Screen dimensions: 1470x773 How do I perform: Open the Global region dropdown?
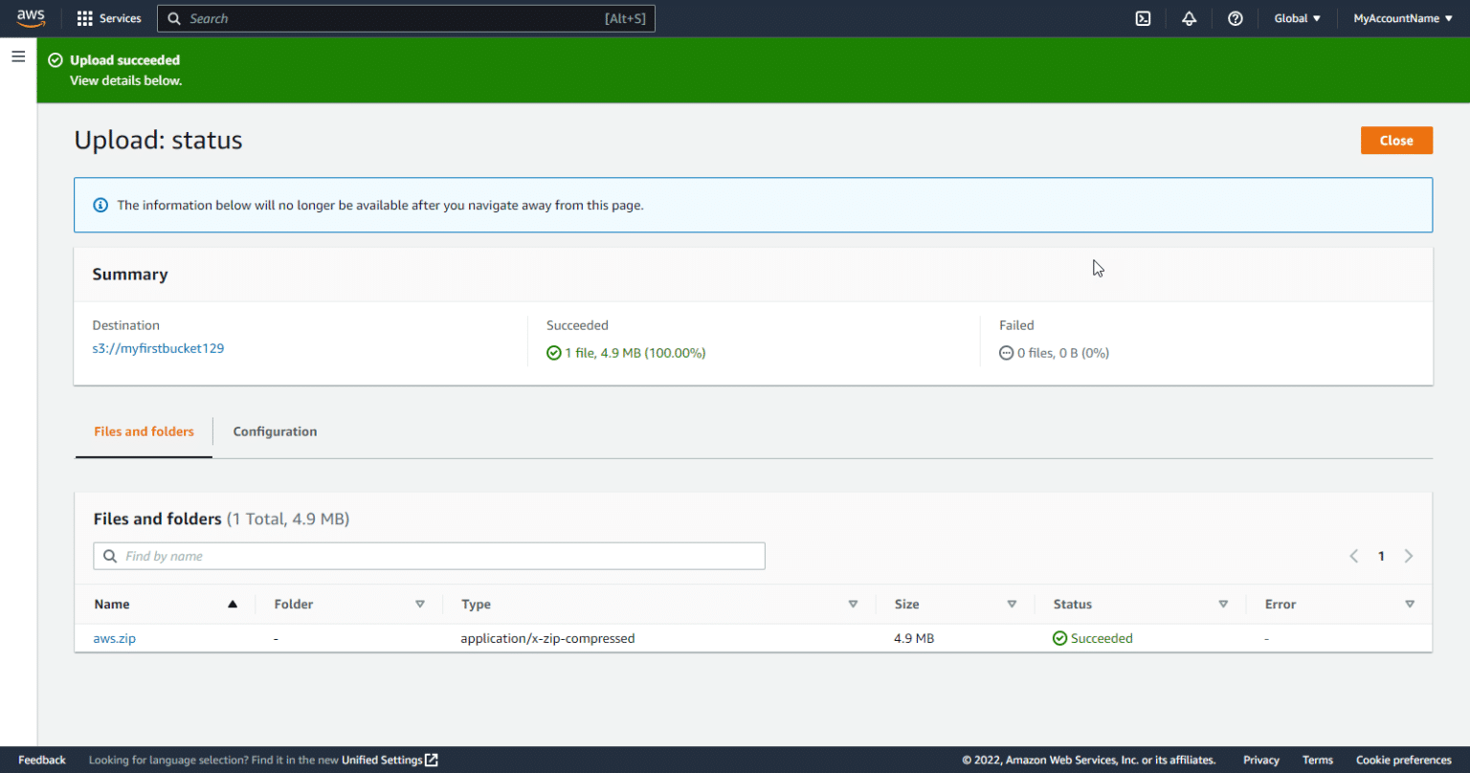point(1297,18)
